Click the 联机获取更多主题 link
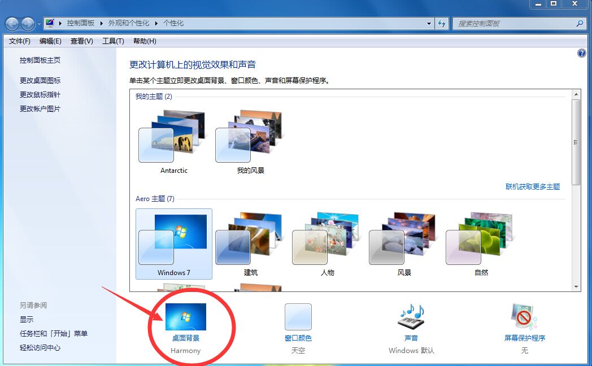 pos(532,186)
